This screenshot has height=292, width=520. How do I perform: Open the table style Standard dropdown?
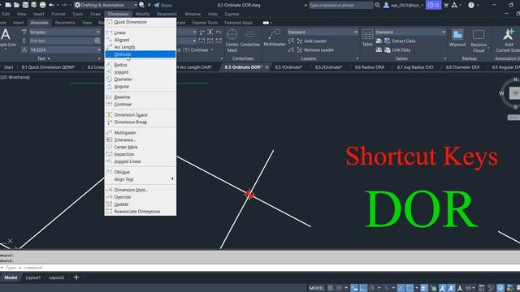point(444,32)
